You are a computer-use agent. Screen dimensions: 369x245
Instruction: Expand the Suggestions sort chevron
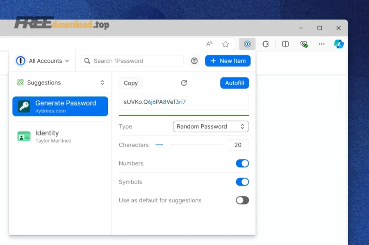tap(102, 82)
